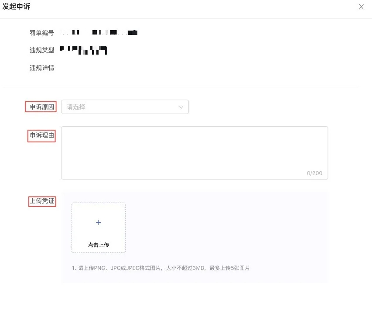Select the 发起申诉 title text
The width and height of the screenshot is (372, 311).
pos(17,7)
